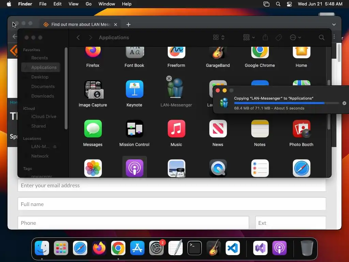Open the Finder Action menu dropdown

(x=295, y=38)
